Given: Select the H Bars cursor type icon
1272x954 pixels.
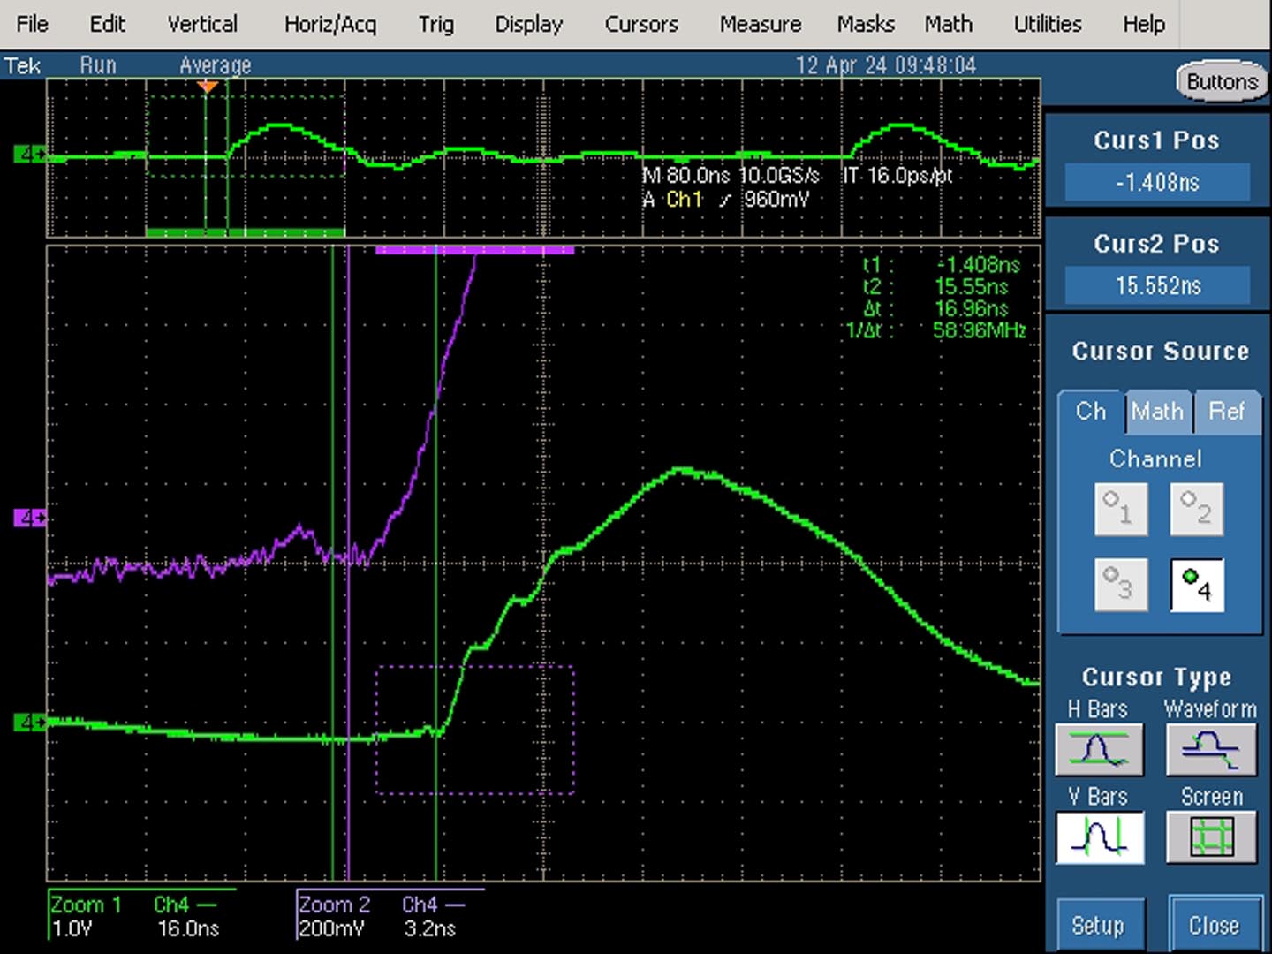Looking at the screenshot, I should tap(1098, 750).
